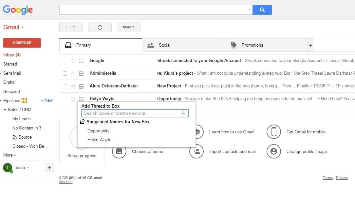Open the search options dropdown arrow
Screen dimensions: 355x211
click(249, 10)
